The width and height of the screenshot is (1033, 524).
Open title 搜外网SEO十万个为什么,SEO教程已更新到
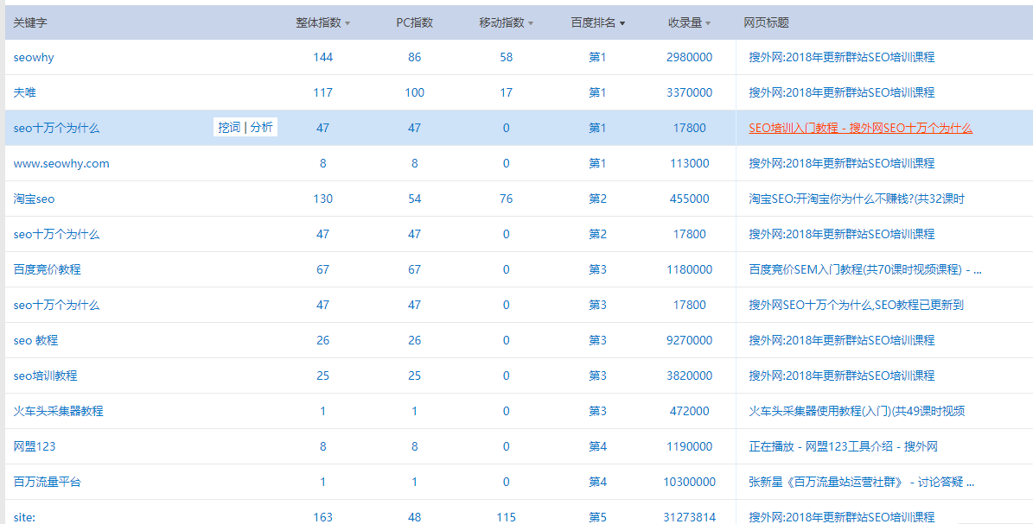pyautogui.click(x=857, y=306)
